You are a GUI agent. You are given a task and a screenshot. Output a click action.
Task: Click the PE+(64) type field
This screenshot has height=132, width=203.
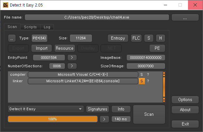tap(39, 38)
